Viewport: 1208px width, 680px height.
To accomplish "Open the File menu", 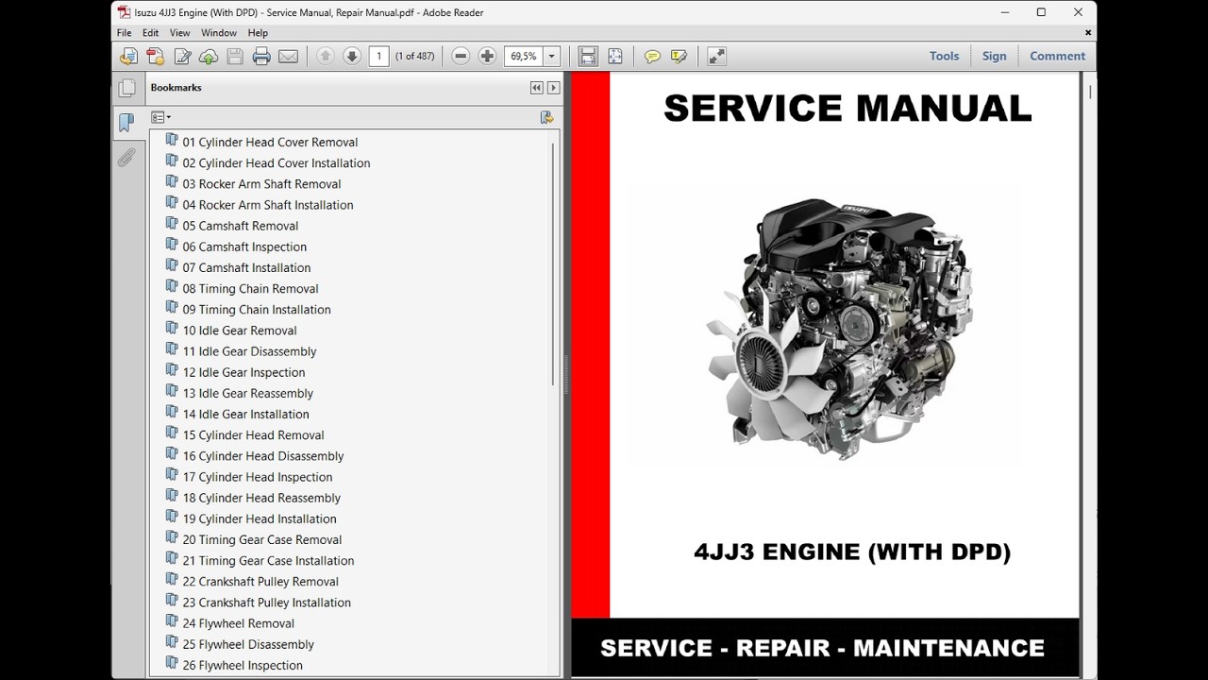I will (124, 33).
